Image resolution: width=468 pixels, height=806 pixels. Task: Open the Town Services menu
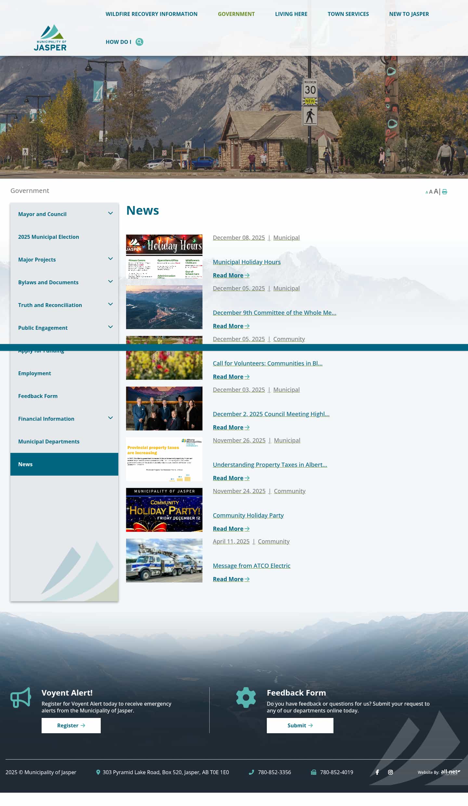coord(348,14)
